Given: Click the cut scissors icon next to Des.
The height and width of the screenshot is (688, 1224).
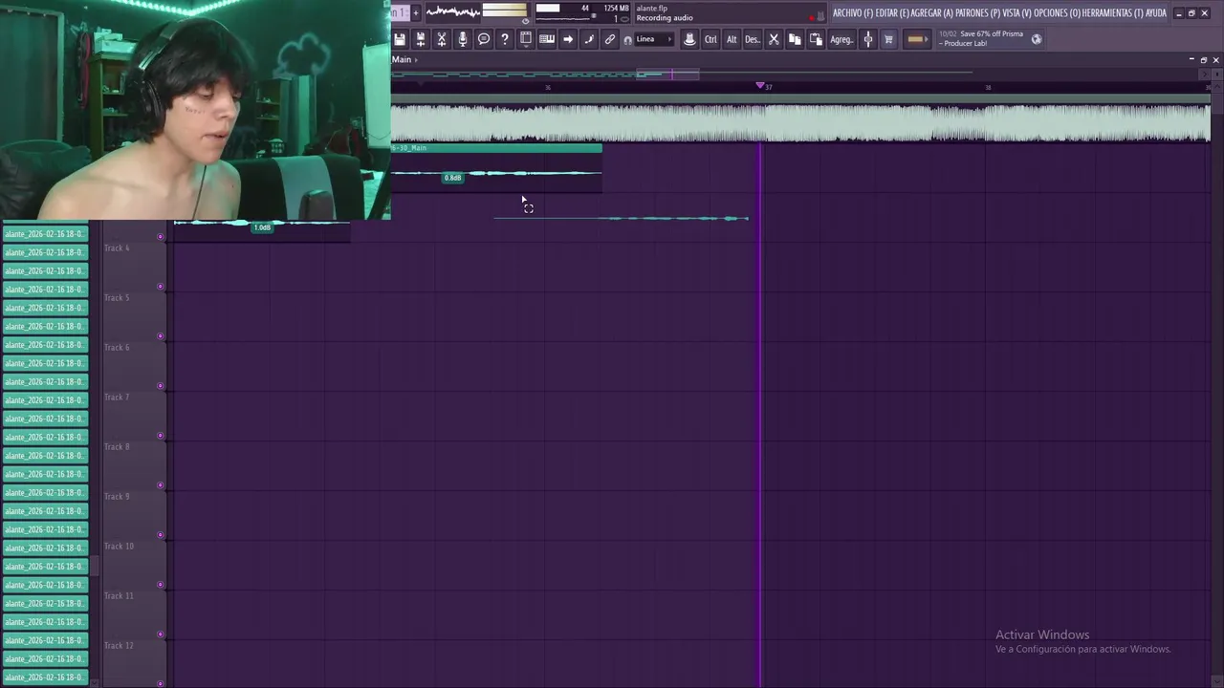Looking at the screenshot, I should click(774, 39).
